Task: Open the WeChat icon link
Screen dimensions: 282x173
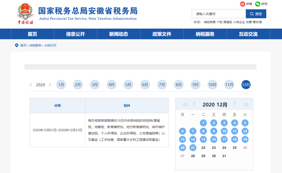Action: tap(258, 4)
